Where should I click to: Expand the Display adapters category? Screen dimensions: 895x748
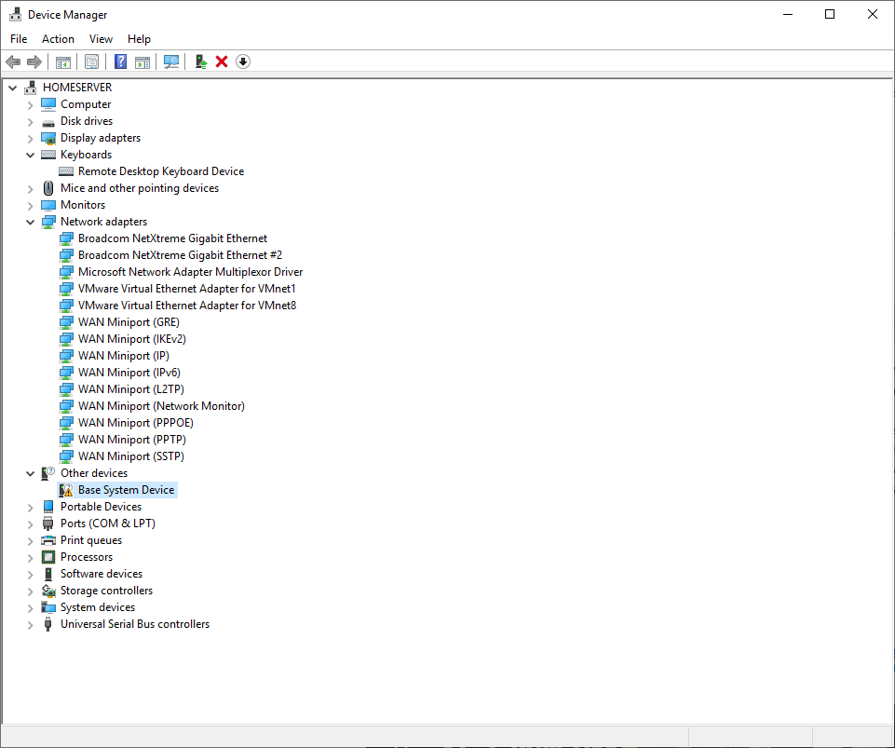coord(31,138)
